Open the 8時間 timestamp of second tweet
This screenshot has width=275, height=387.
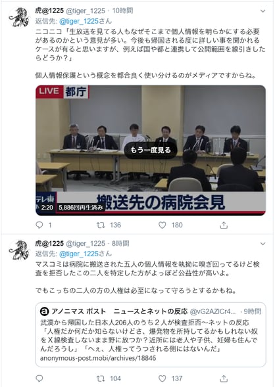tap(120, 243)
